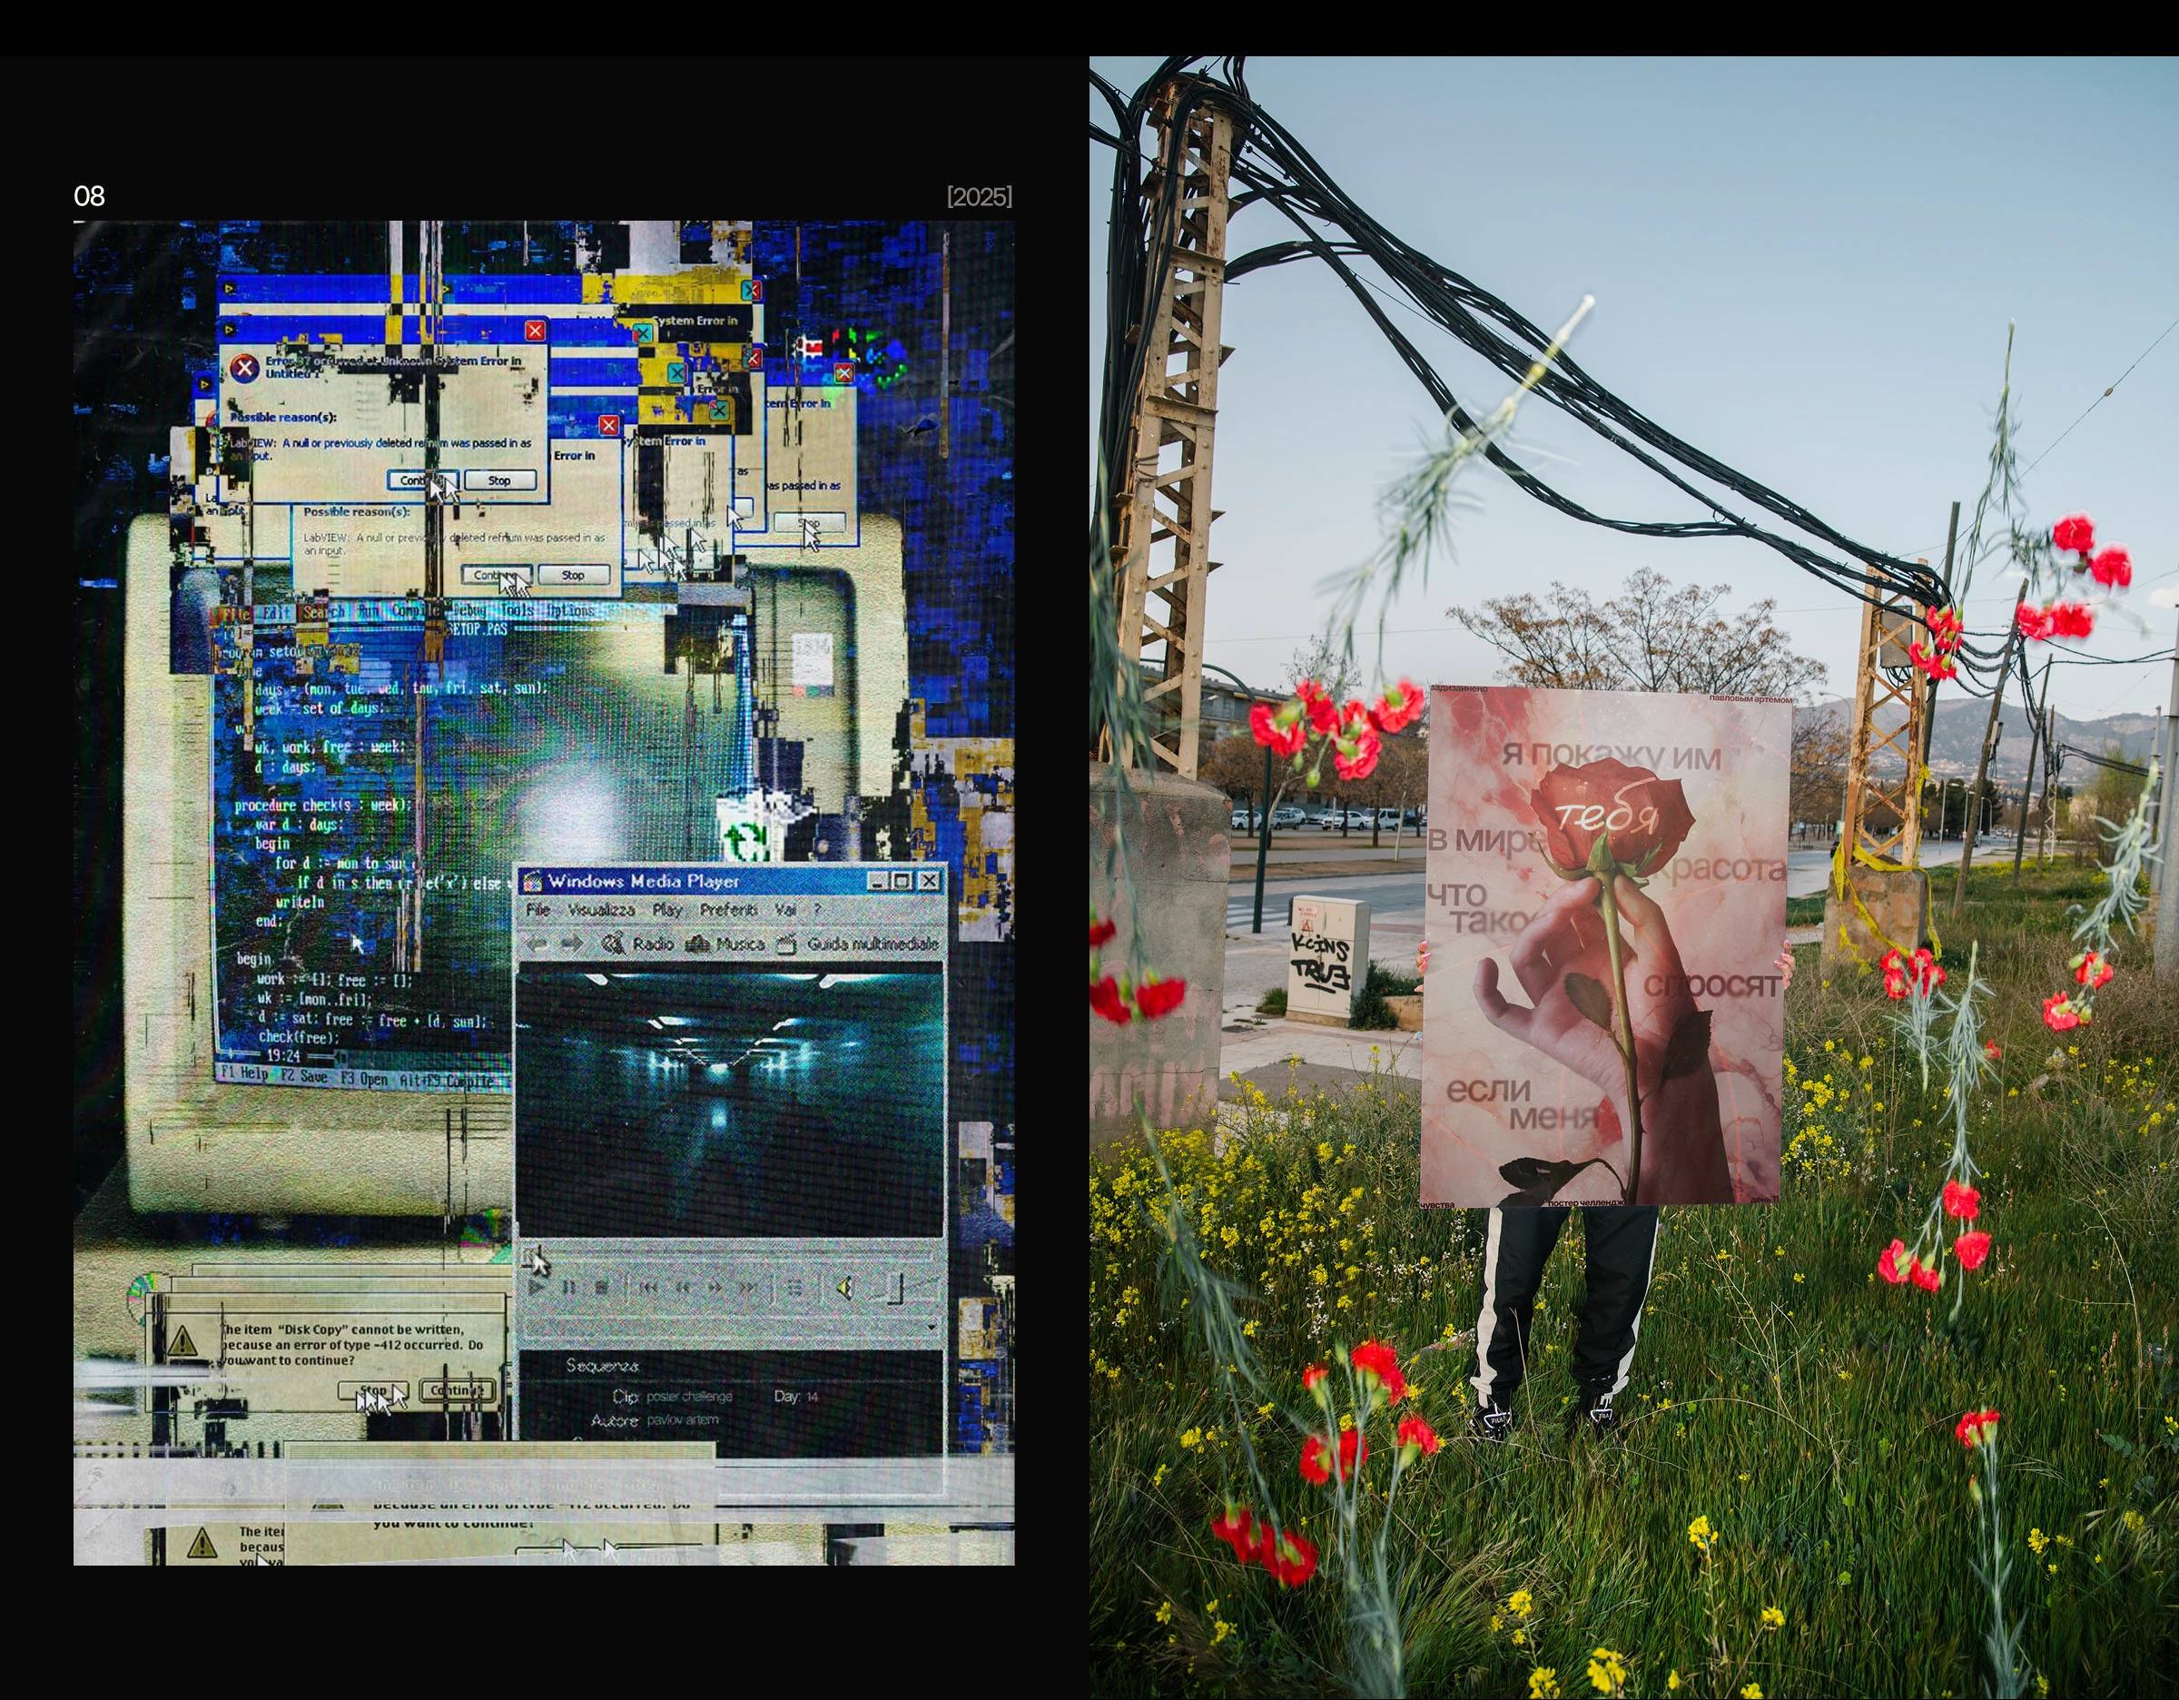Click the back arrow in Media Player toolbar
Image resolution: width=2179 pixels, height=1700 pixels.
pos(537,944)
